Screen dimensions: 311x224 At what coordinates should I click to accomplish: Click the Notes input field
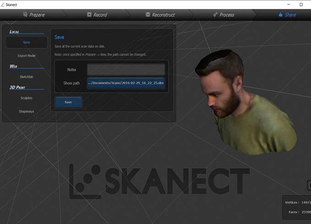[126, 69]
